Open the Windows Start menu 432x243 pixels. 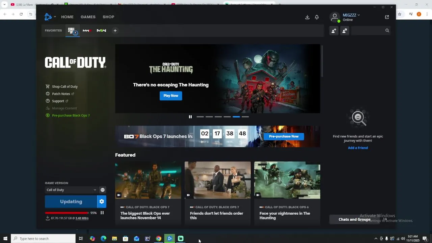click(5, 239)
